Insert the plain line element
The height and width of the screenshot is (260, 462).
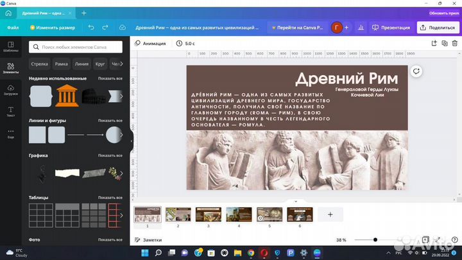pos(76,135)
